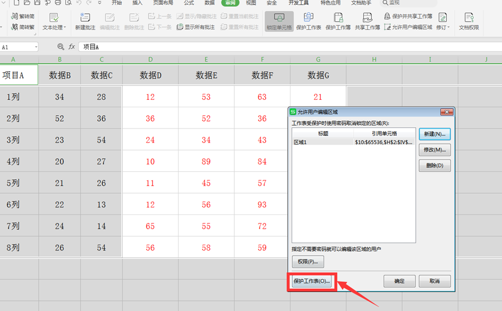The width and height of the screenshot is (502, 311).
Task: Click the new document icon in quick access
Action: coord(16,3)
